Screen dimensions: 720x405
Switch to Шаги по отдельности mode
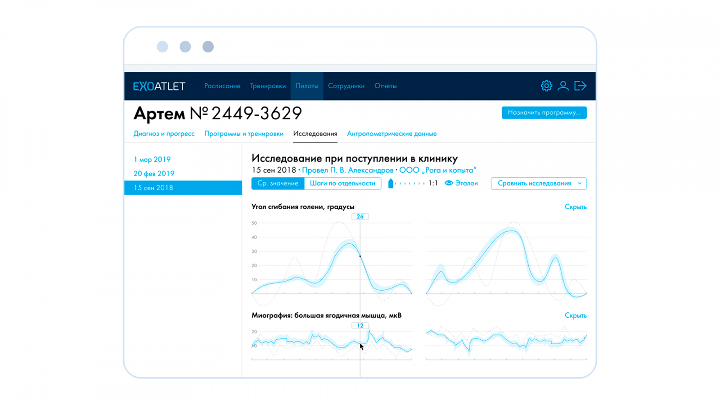(342, 183)
